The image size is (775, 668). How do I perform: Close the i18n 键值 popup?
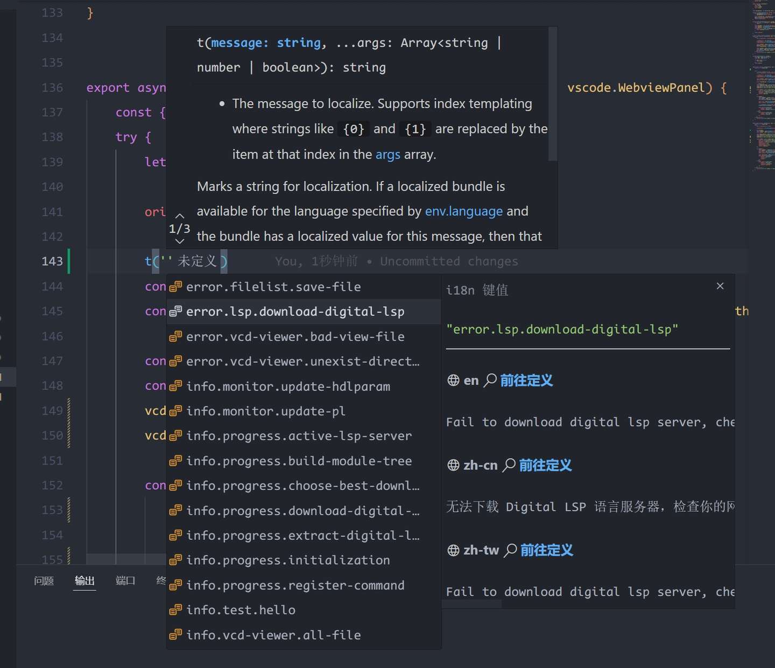pyautogui.click(x=720, y=286)
